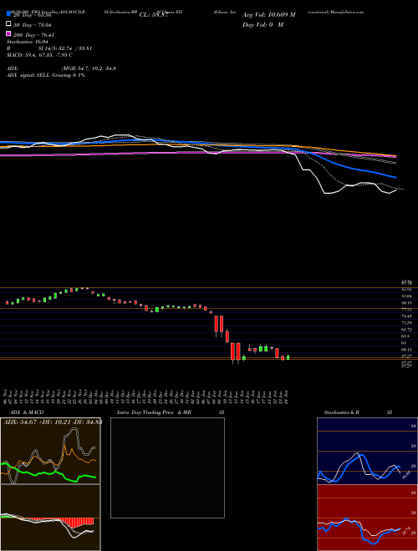Open the ADX indicator chart panel
This screenshot has height=551, width=418.
pos(50,451)
